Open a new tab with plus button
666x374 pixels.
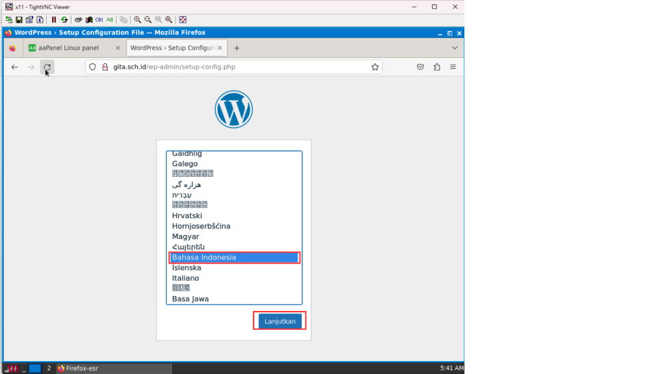coord(237,48)
